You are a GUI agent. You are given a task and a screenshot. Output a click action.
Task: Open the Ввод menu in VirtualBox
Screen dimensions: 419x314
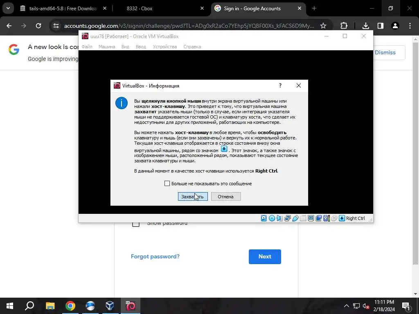[x=141, y=47]
